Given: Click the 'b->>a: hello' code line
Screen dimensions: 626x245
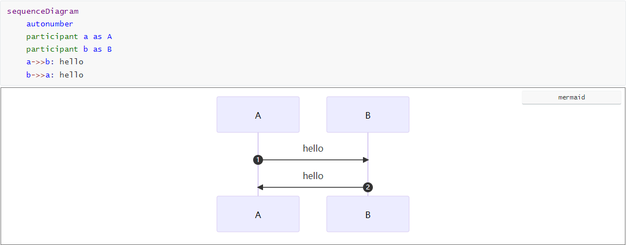Looking at the screenshot, I should click(55, 74).
